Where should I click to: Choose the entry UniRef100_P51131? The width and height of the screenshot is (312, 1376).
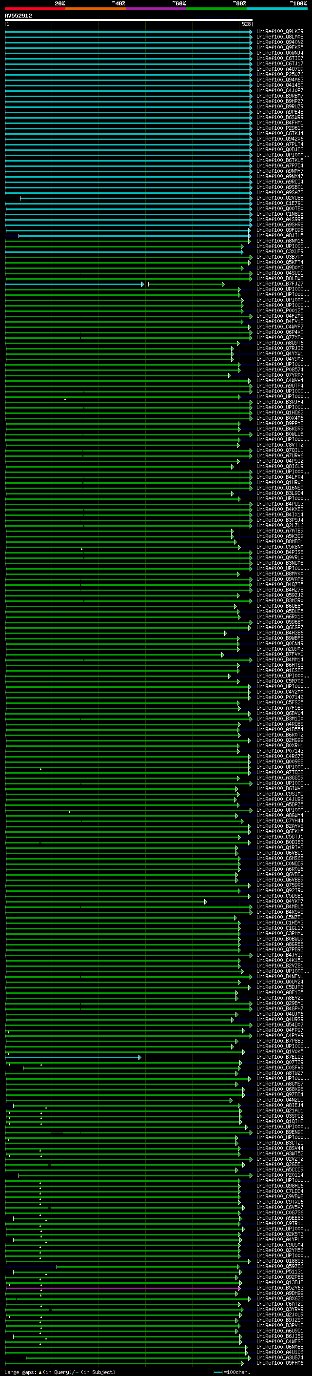tap(280, 1272)
